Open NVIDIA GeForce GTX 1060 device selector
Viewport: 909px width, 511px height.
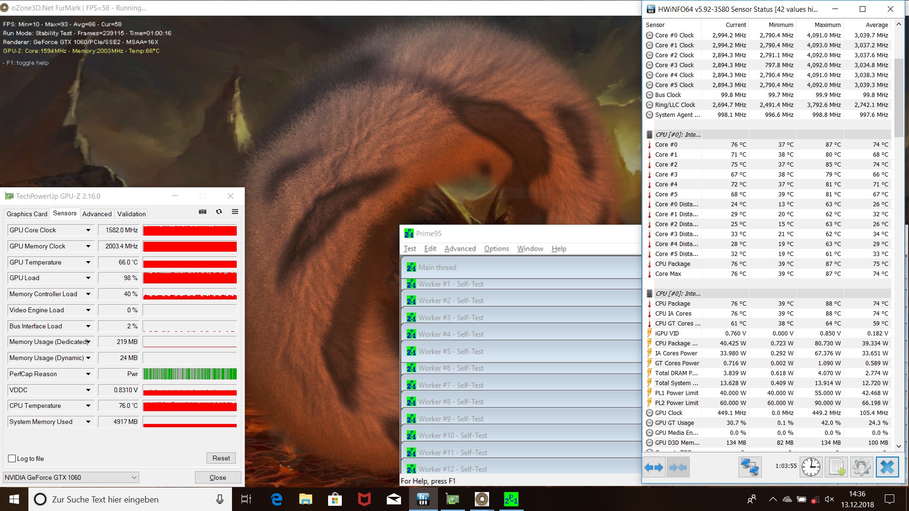coord(71,477)
